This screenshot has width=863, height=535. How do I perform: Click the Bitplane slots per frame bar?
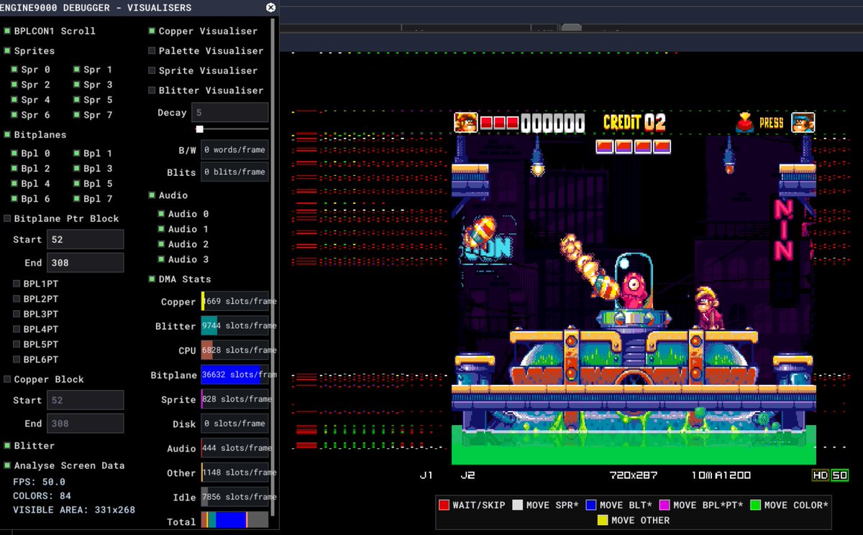click(x=234, y=375)
